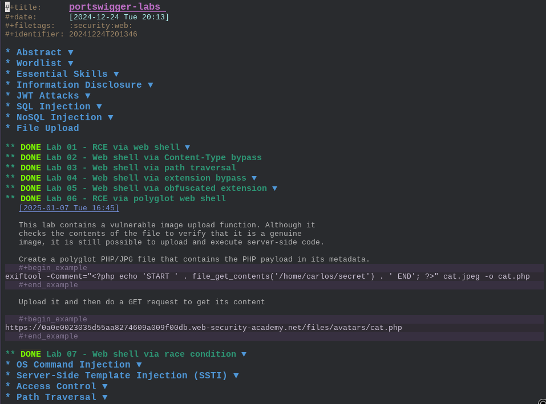The width and height of the screenshot is (546, 404).
Task: Expand the Wordlist heading arrow
Action: [71, 63]
